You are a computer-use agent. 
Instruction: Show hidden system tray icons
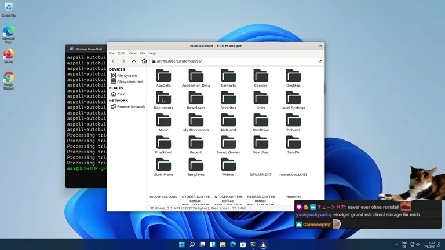point(396,244)
